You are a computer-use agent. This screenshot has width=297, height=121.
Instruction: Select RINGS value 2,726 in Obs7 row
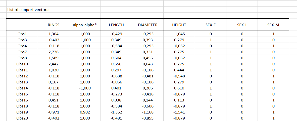pos(54,52)
